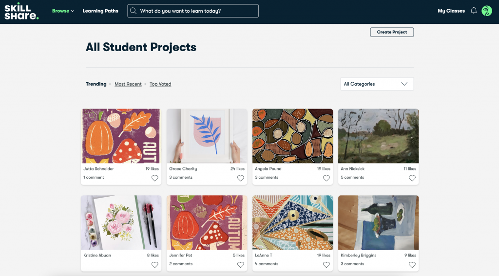499x276 pixels.
Task: Open Kimberley Briggins' still life thumbnail
Action: pyautogui.click(x=378, y=222)
